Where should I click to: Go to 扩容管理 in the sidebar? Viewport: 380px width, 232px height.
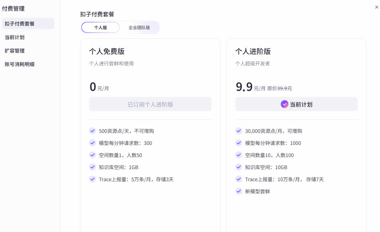(15, 51)
